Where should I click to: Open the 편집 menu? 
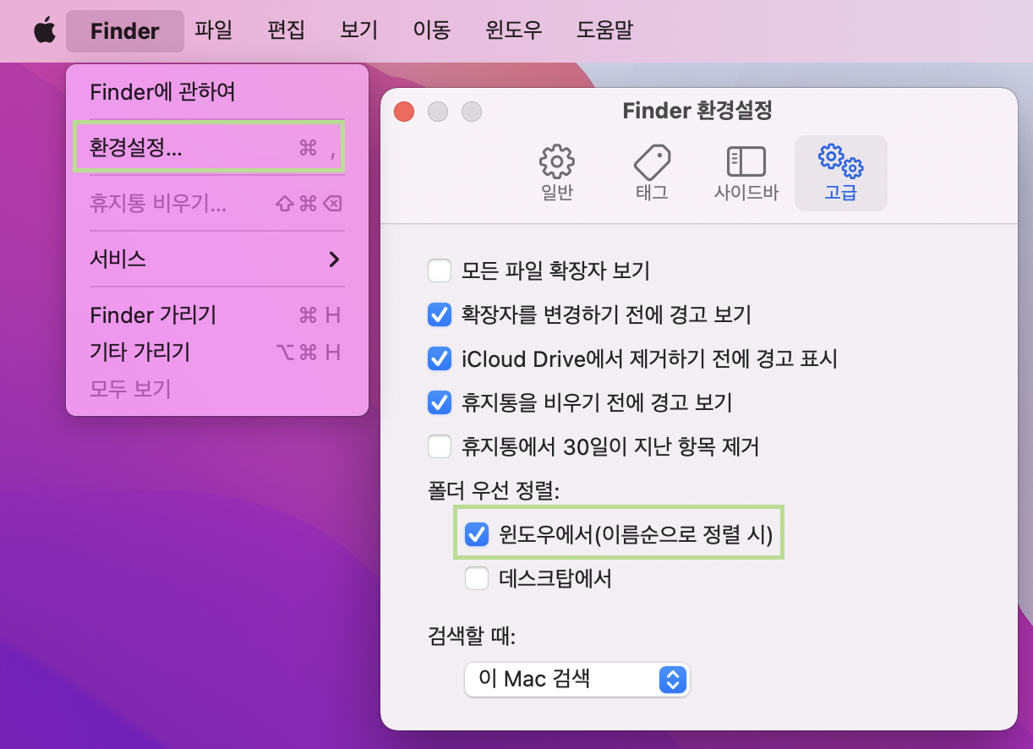point(286,31)
